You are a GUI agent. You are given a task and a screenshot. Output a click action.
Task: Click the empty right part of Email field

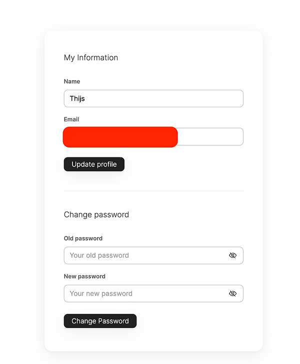[x=210, y=136]
